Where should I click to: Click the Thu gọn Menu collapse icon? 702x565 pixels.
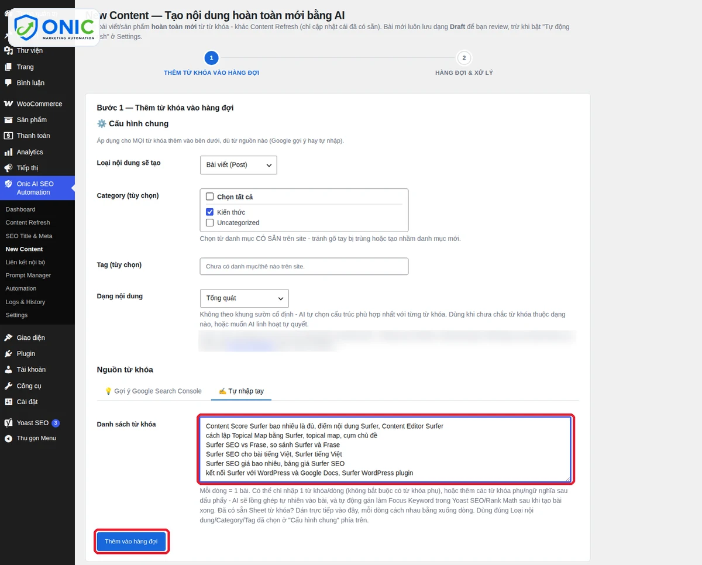8,438
